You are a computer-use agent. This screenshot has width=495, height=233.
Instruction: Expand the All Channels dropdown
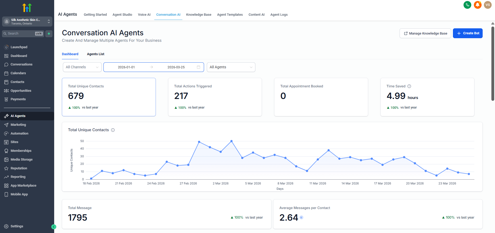tap(82, 67)
